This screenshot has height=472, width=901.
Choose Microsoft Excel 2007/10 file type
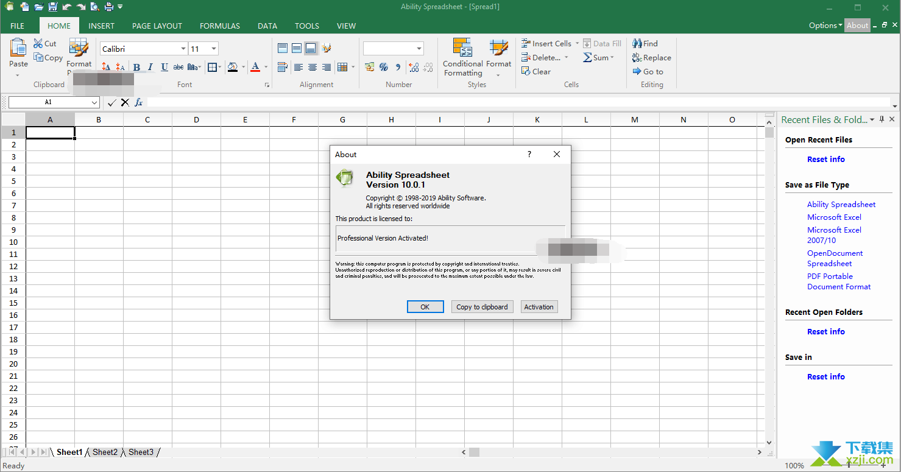(834, 235)
